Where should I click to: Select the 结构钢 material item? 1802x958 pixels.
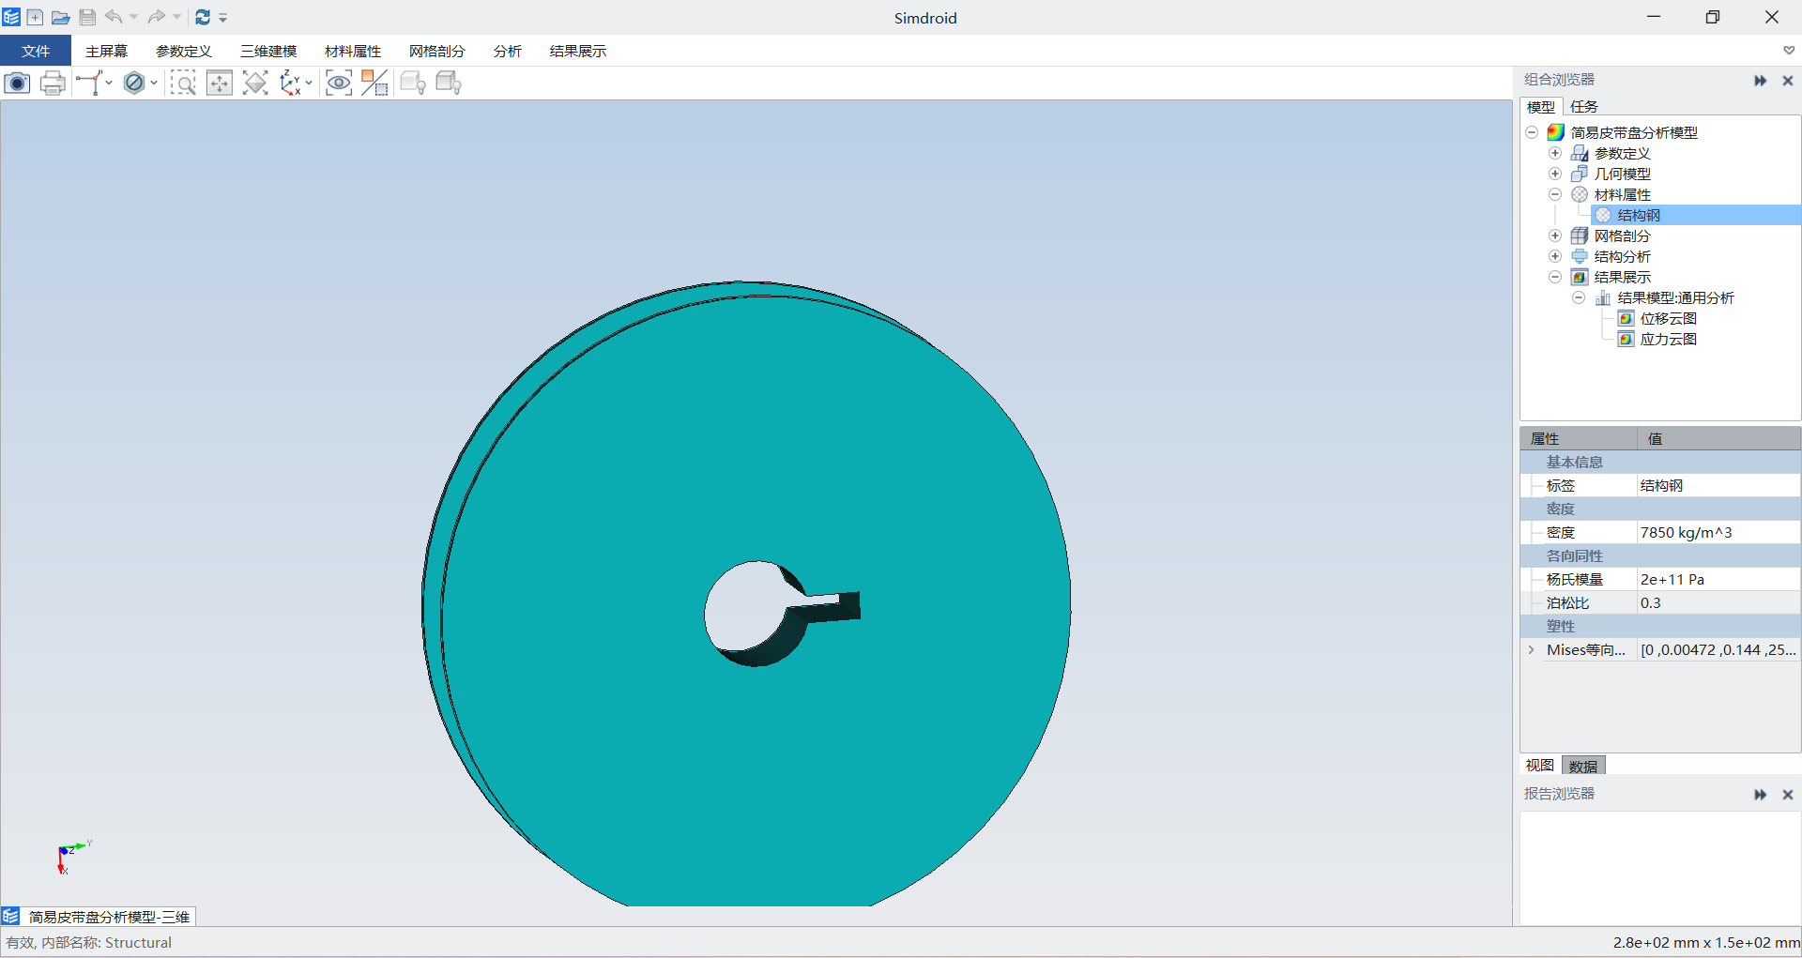(x=1639, y=215)
